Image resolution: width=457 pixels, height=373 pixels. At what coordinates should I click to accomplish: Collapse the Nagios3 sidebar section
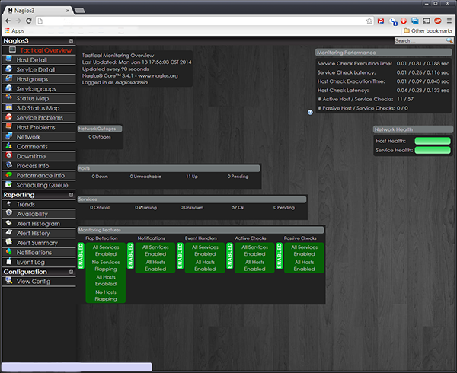71,40
